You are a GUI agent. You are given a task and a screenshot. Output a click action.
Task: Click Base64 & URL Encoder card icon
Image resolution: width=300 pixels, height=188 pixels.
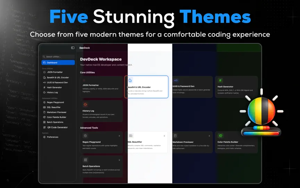(x=130, y=80)
